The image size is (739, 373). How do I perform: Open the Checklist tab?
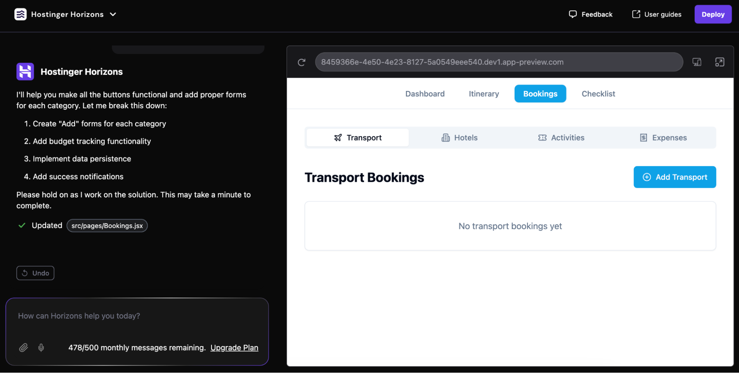coord(598,94)
